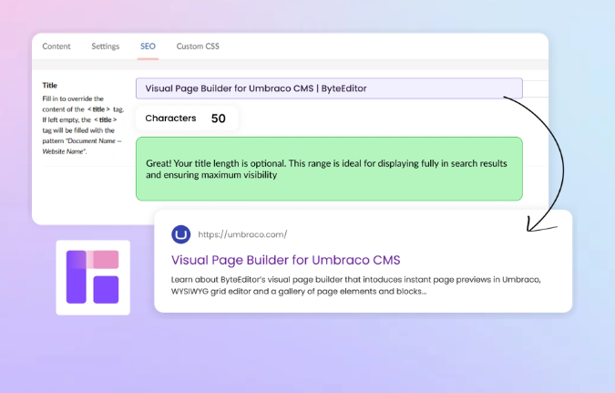Click the ByteEditor purple layout logo
This screenshot has width=615, height=393.
point(93,277)
